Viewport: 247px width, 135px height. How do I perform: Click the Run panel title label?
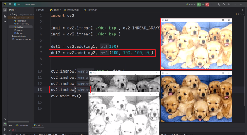(10, 125)
